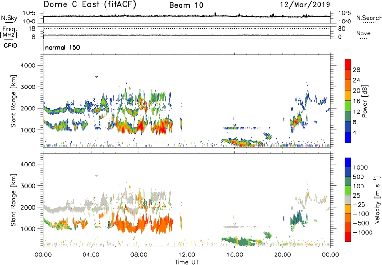Viewport: 382px width, 265px height.
Task: Click the 'Slant Range [km]' label of velocity panel
Action: point(13,200)
